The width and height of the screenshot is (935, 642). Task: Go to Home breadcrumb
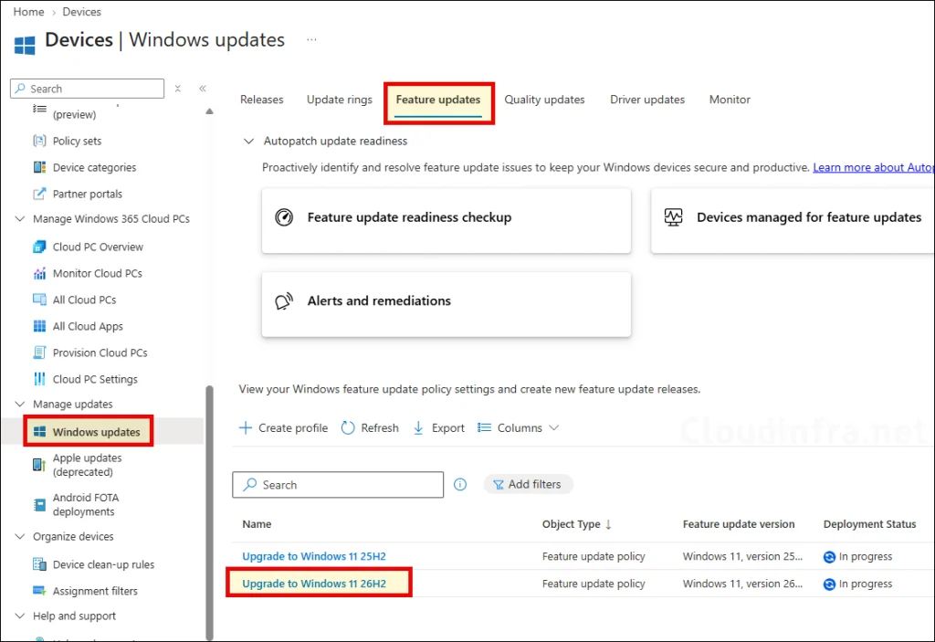(28, 12)
